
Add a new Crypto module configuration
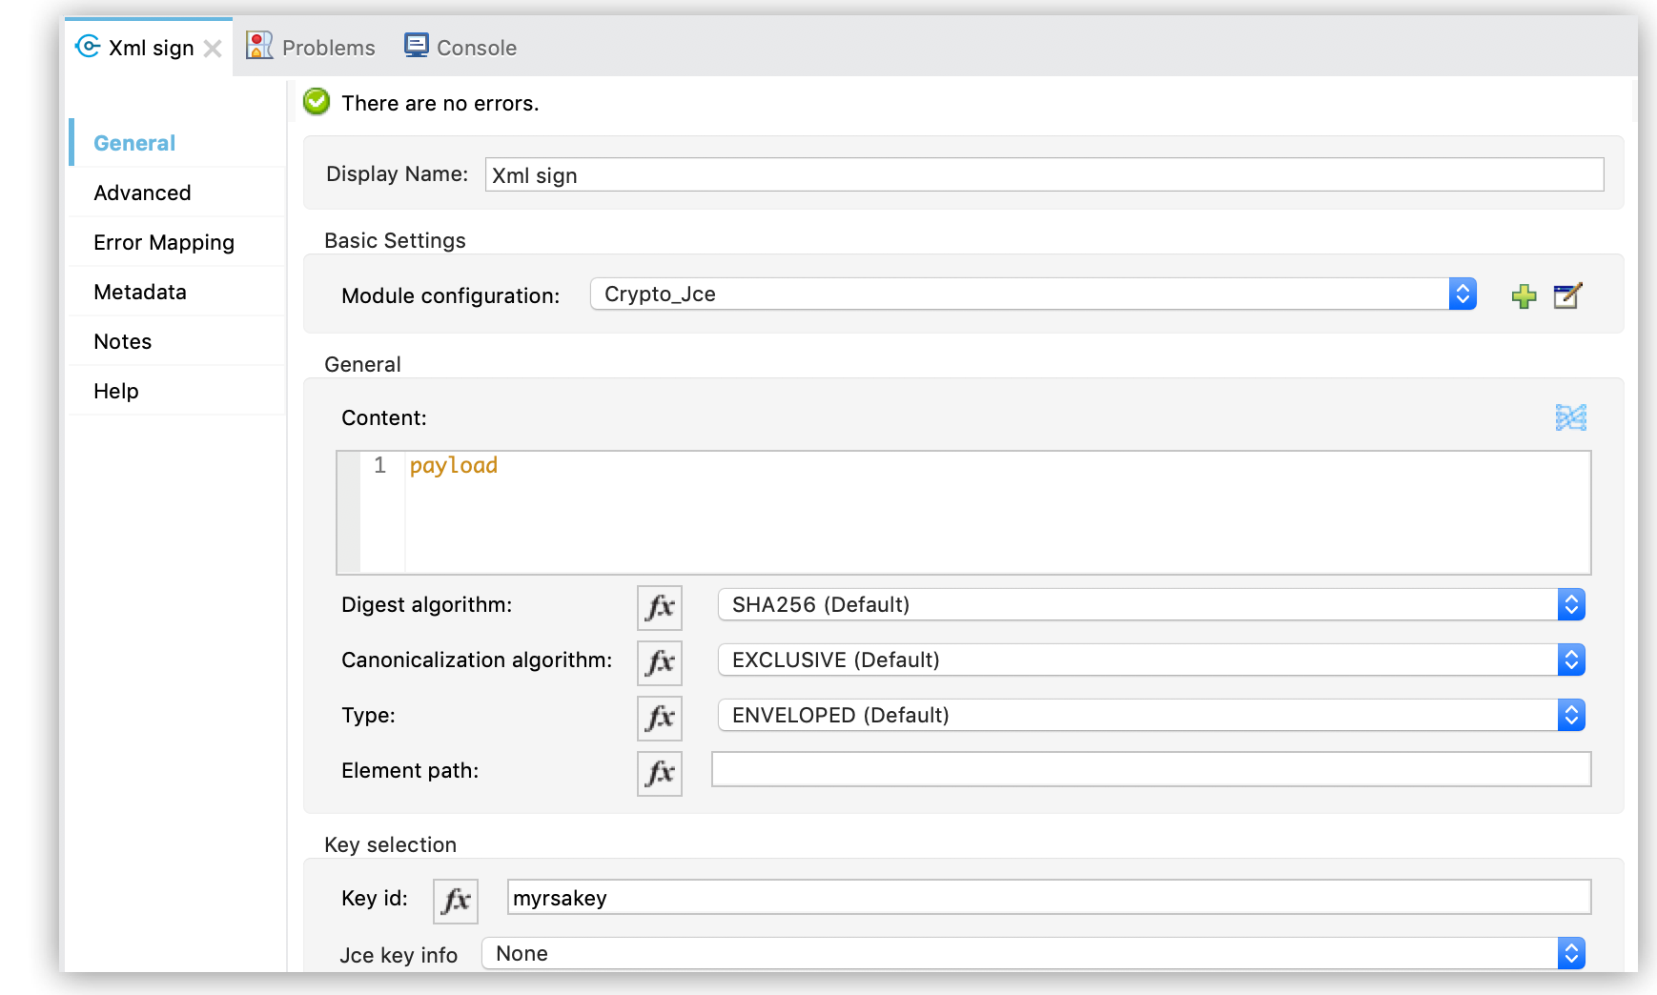[1524, 296]
